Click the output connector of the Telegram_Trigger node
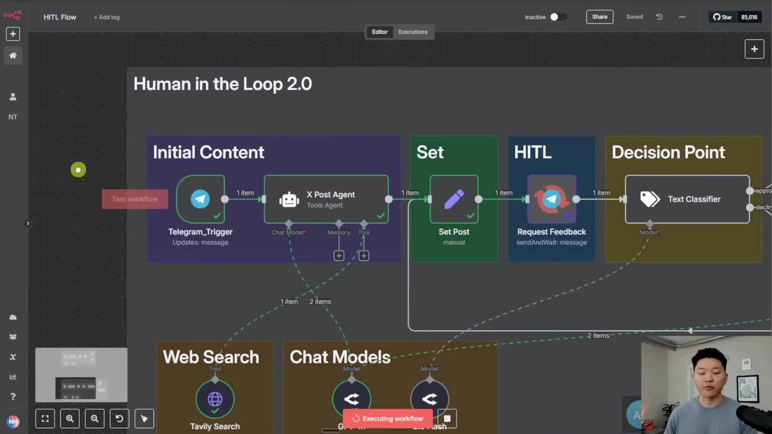This screenshot has width=772, height=434. pyautogui.click(x=225, y=199)
